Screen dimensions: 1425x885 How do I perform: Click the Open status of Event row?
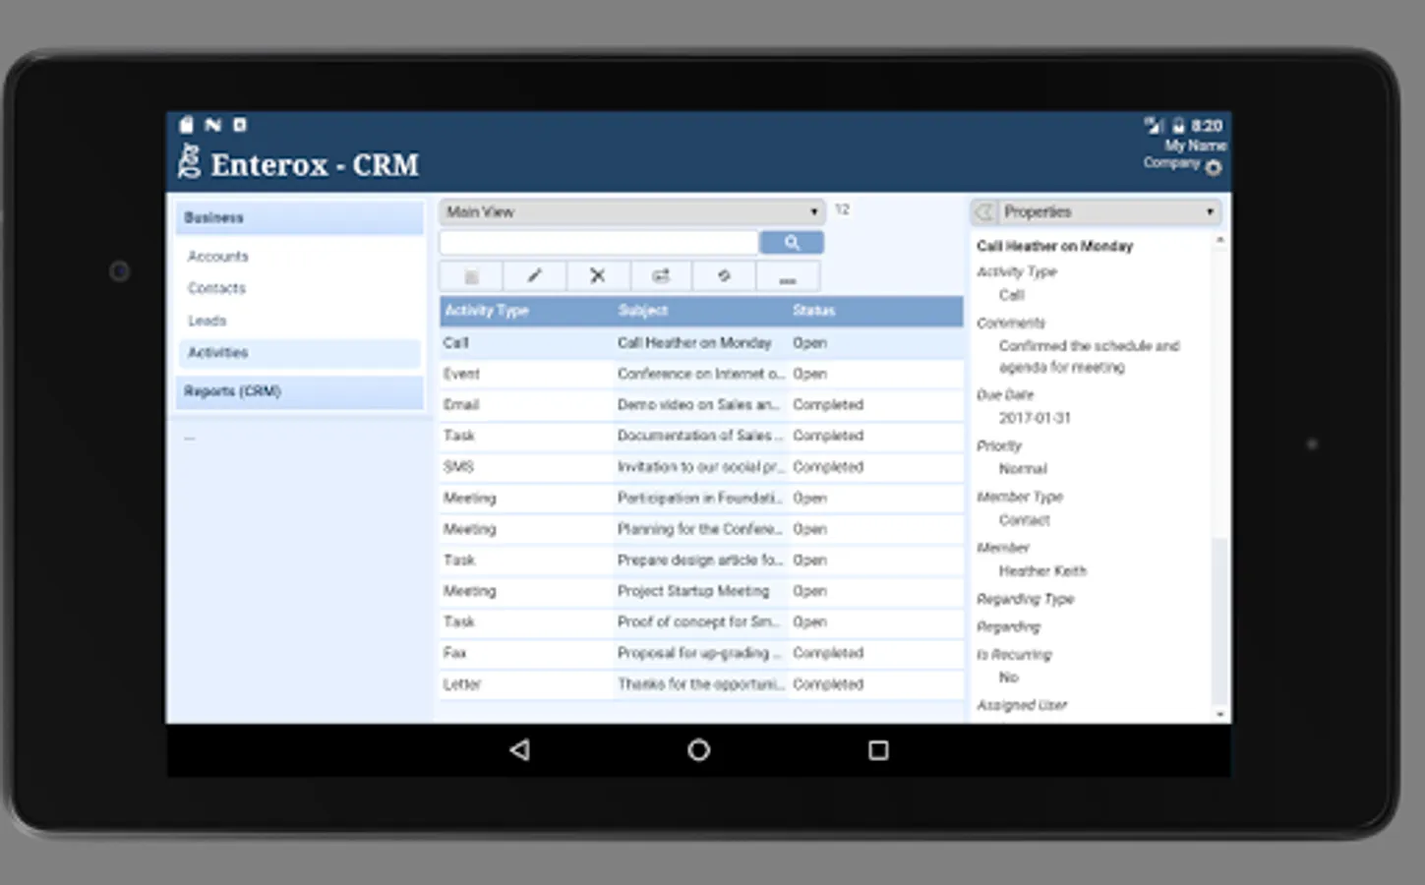pos(810,374)
